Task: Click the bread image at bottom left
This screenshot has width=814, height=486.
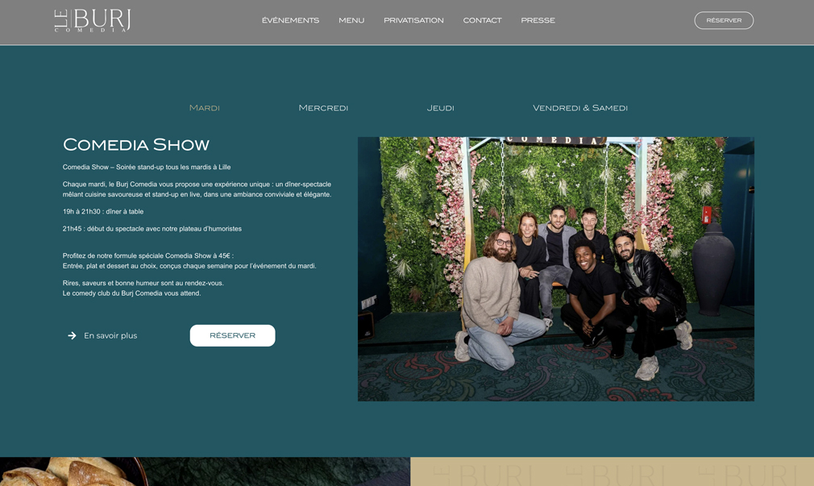Action: pos(73,471)
